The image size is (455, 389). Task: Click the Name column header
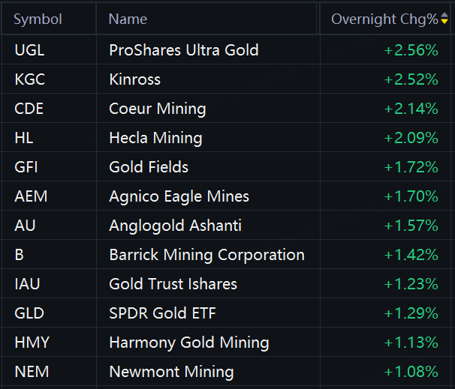[x=128, y=19]
